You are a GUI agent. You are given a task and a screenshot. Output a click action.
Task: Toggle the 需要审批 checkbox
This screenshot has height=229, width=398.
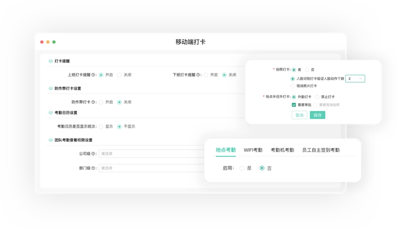294,105
